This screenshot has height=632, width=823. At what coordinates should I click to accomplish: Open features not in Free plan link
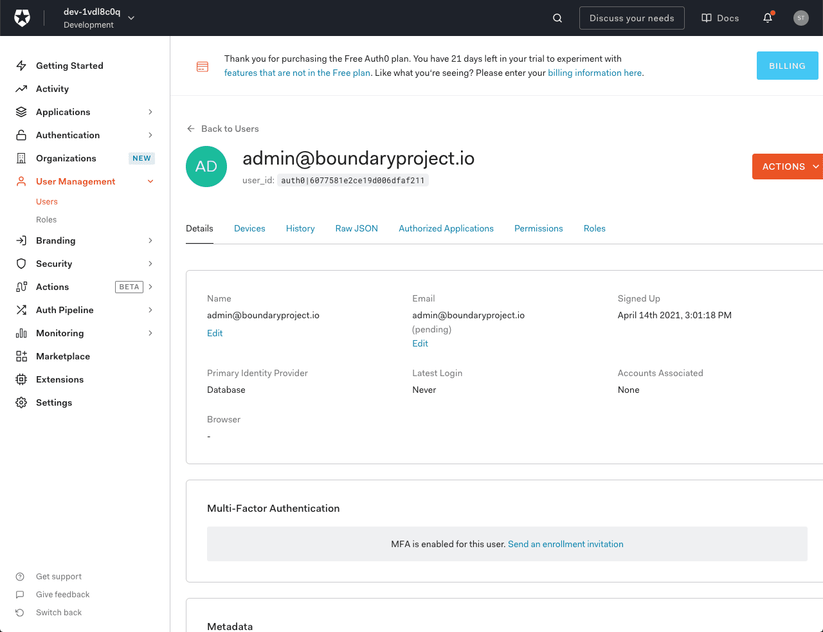tap(297, 73)
